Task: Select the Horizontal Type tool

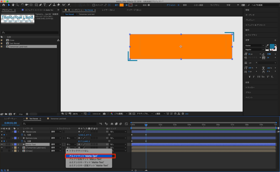Action: 45,5
